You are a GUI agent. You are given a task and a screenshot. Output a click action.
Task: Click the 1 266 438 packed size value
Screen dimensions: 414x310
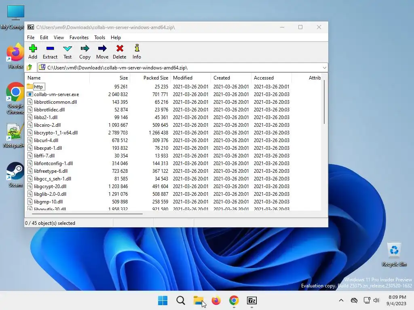point(158,132)
